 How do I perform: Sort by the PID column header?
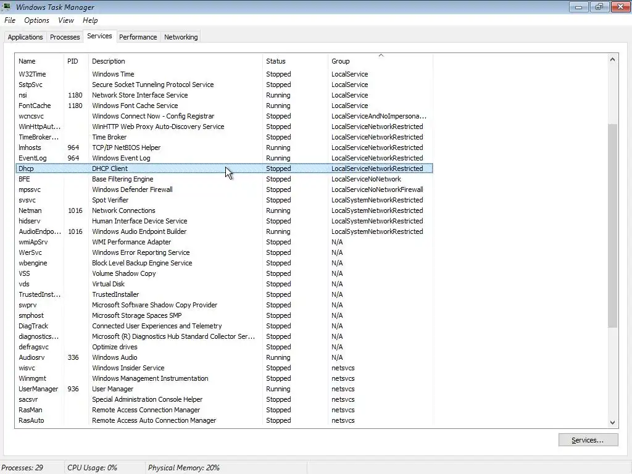76,61
